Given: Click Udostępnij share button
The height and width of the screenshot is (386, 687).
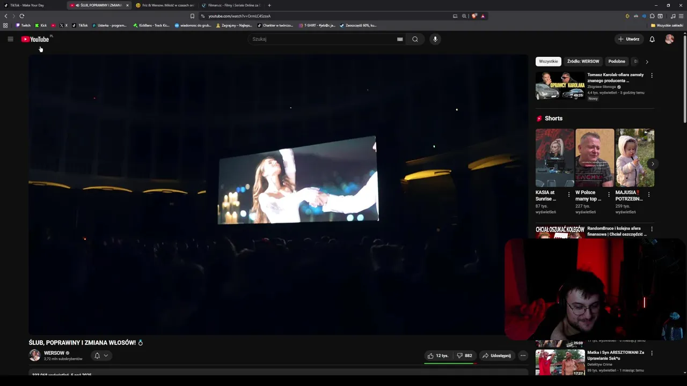Looking at the screenshot, I should [496, 355].
